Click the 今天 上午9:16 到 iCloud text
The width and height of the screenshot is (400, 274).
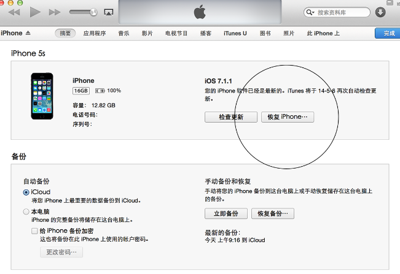click(235, 240)
